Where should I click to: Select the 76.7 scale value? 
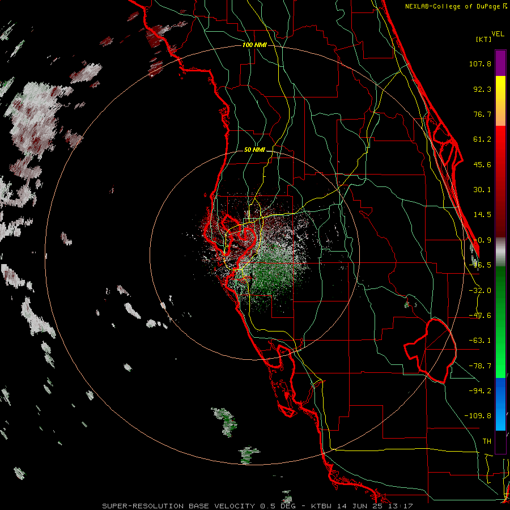pos(482,114)
